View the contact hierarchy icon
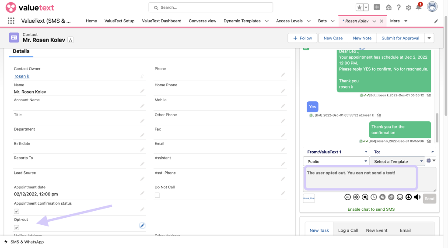448x248 pixels. point(70,40)
